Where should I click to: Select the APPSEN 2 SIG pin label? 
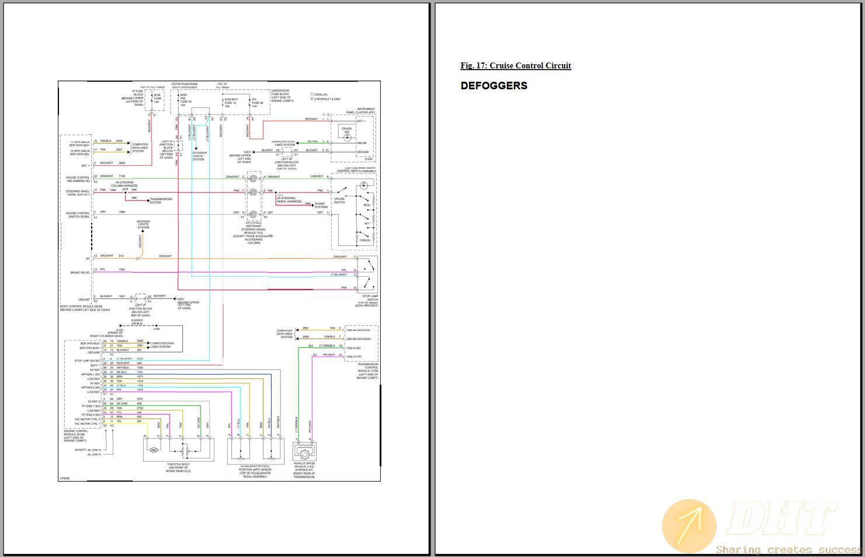point(90,388)
